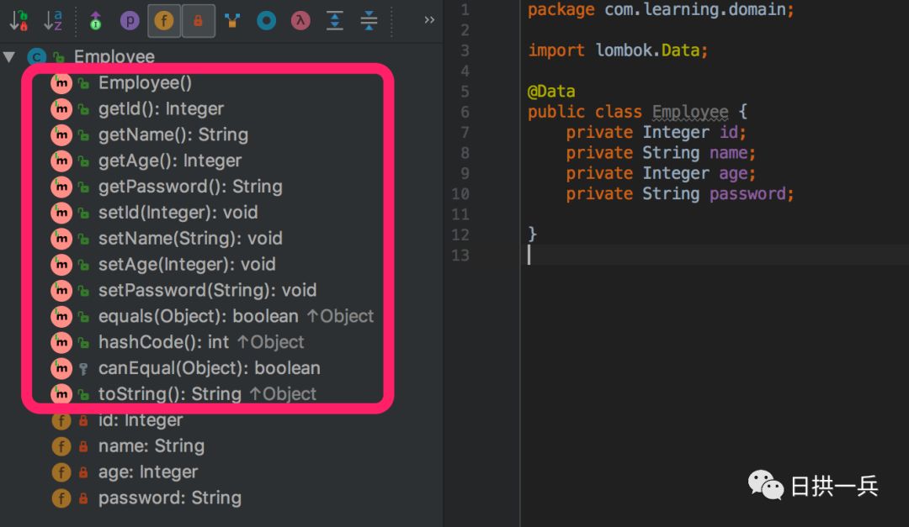Open the toolbar overflow chevron
The width and height of the screenshot is (909, 527).
tap(429, 20)
